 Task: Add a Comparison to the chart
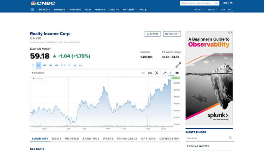click(38, 73)
